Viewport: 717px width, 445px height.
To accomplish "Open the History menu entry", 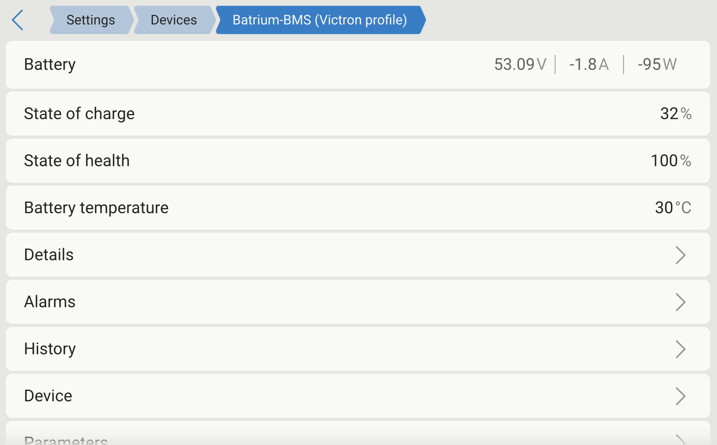I will pos(50,349).
